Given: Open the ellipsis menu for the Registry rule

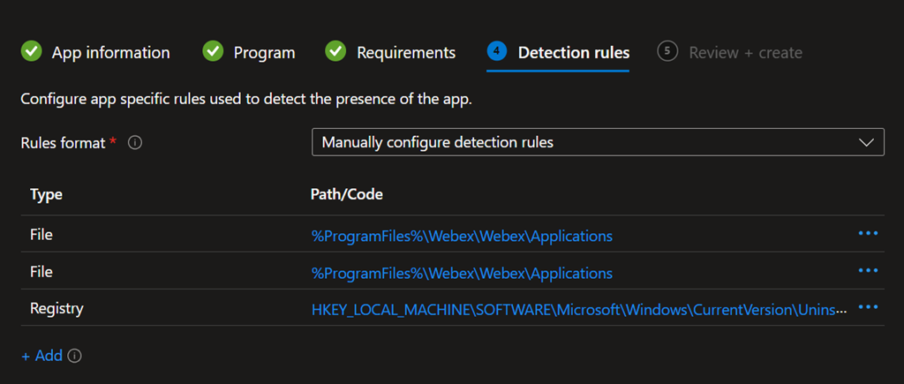Looking at the screenshot, I should [868, 307].
